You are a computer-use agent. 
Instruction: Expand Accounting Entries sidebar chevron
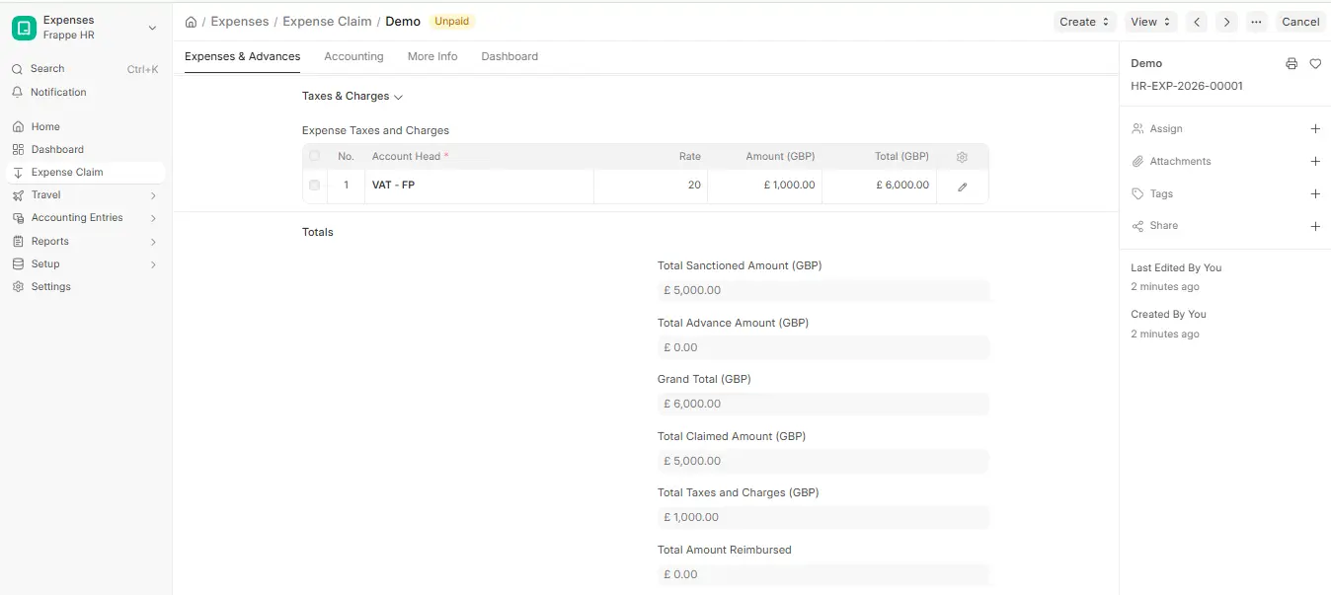[153, 218]
